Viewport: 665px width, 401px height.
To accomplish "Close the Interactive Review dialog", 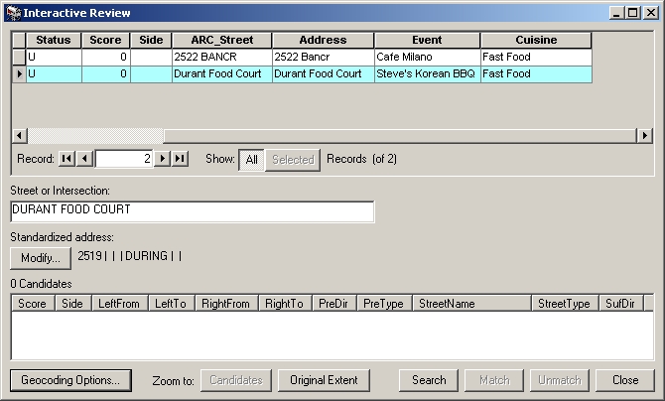I will tap(625, 380).
